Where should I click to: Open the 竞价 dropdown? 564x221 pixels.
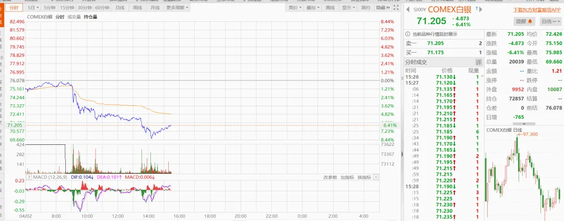295,7
